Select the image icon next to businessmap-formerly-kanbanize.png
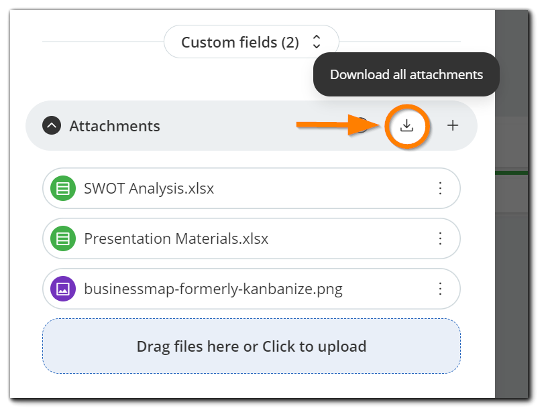 62,289
